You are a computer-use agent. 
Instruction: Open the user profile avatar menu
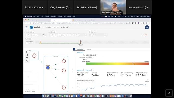point(147,27)
